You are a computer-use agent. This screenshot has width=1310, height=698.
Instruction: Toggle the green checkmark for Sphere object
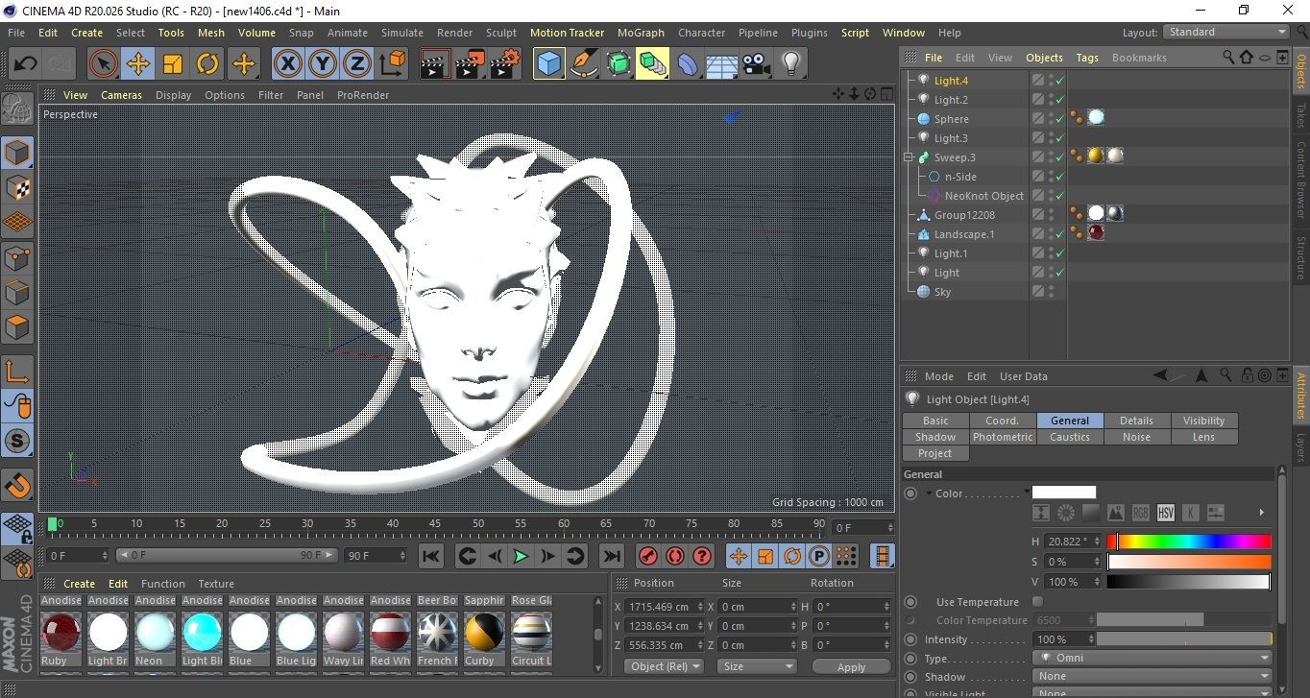[1059, 119]
